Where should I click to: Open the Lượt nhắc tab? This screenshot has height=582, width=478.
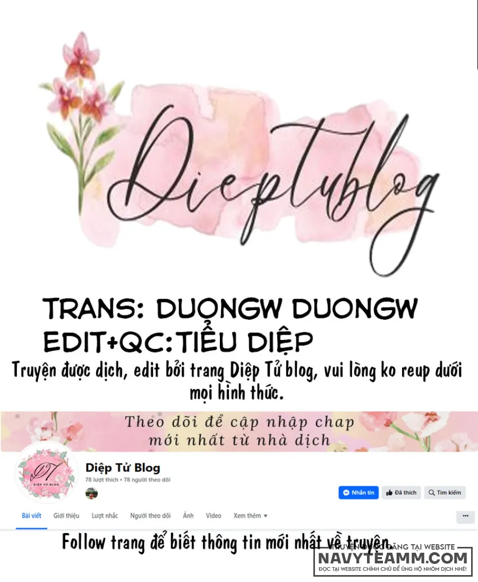pos(105,516)
